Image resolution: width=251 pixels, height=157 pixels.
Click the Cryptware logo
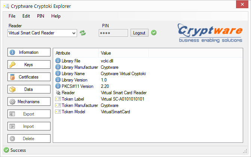pos(210,33)
